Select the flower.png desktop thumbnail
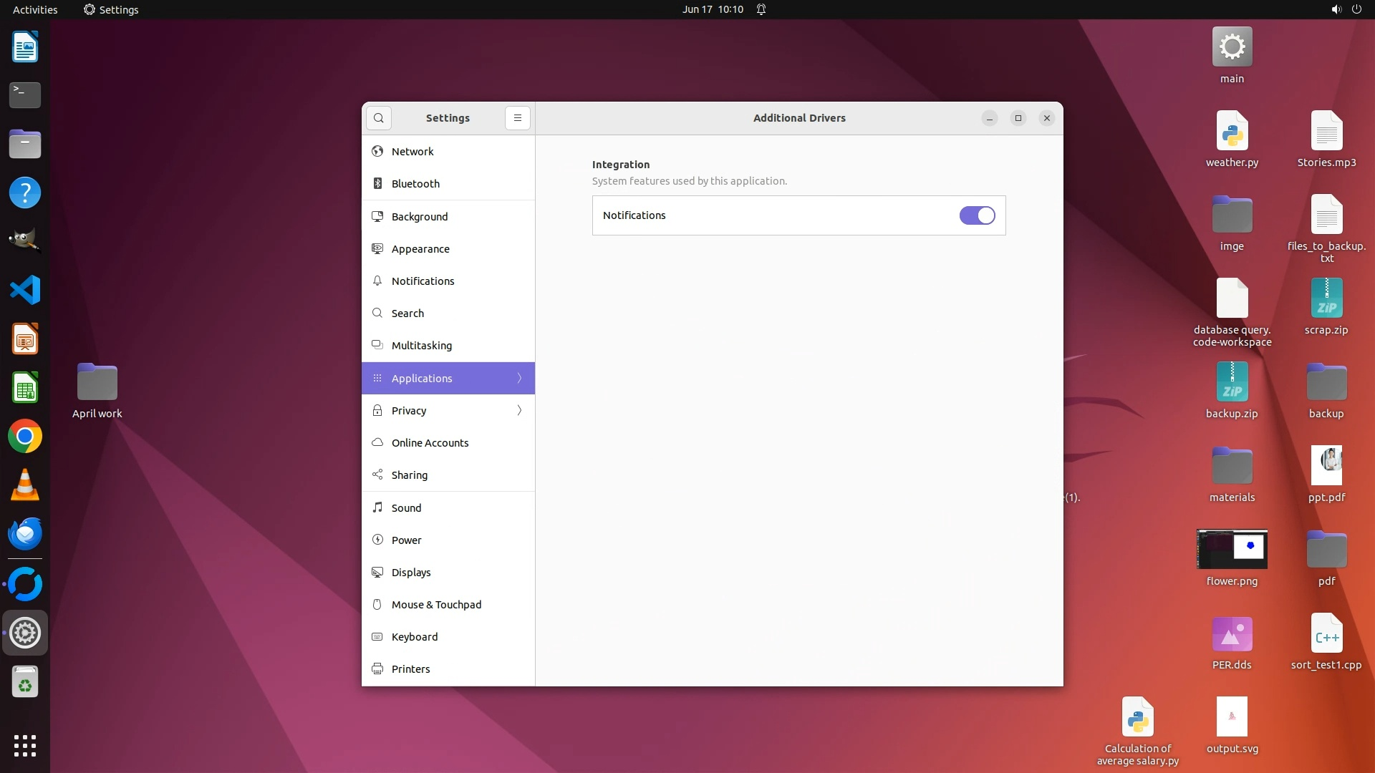This screenshot has height=773, width=1375. coord(1232,549)
